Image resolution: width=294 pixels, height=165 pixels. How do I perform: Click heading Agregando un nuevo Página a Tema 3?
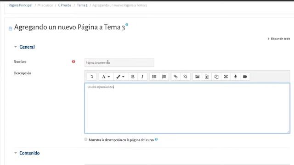69,27
